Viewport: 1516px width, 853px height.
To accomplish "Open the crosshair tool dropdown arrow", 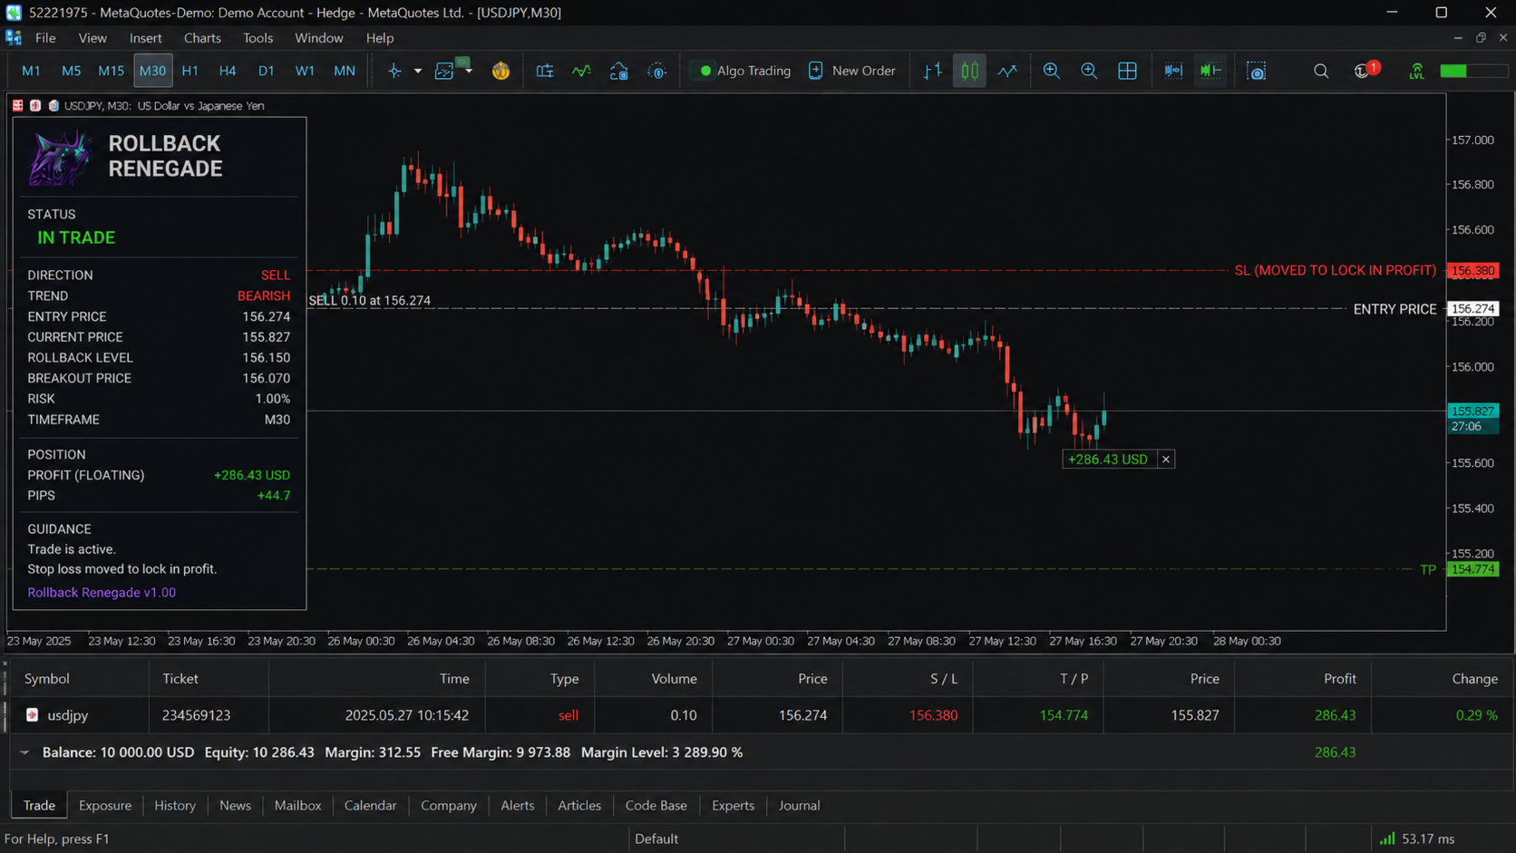I will [x=418, y=71].
